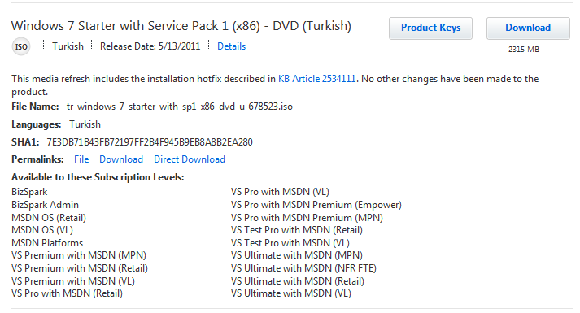
Task: Click the BizSpark subscription level
Action: pyautogui.click(x=29, y=192)
